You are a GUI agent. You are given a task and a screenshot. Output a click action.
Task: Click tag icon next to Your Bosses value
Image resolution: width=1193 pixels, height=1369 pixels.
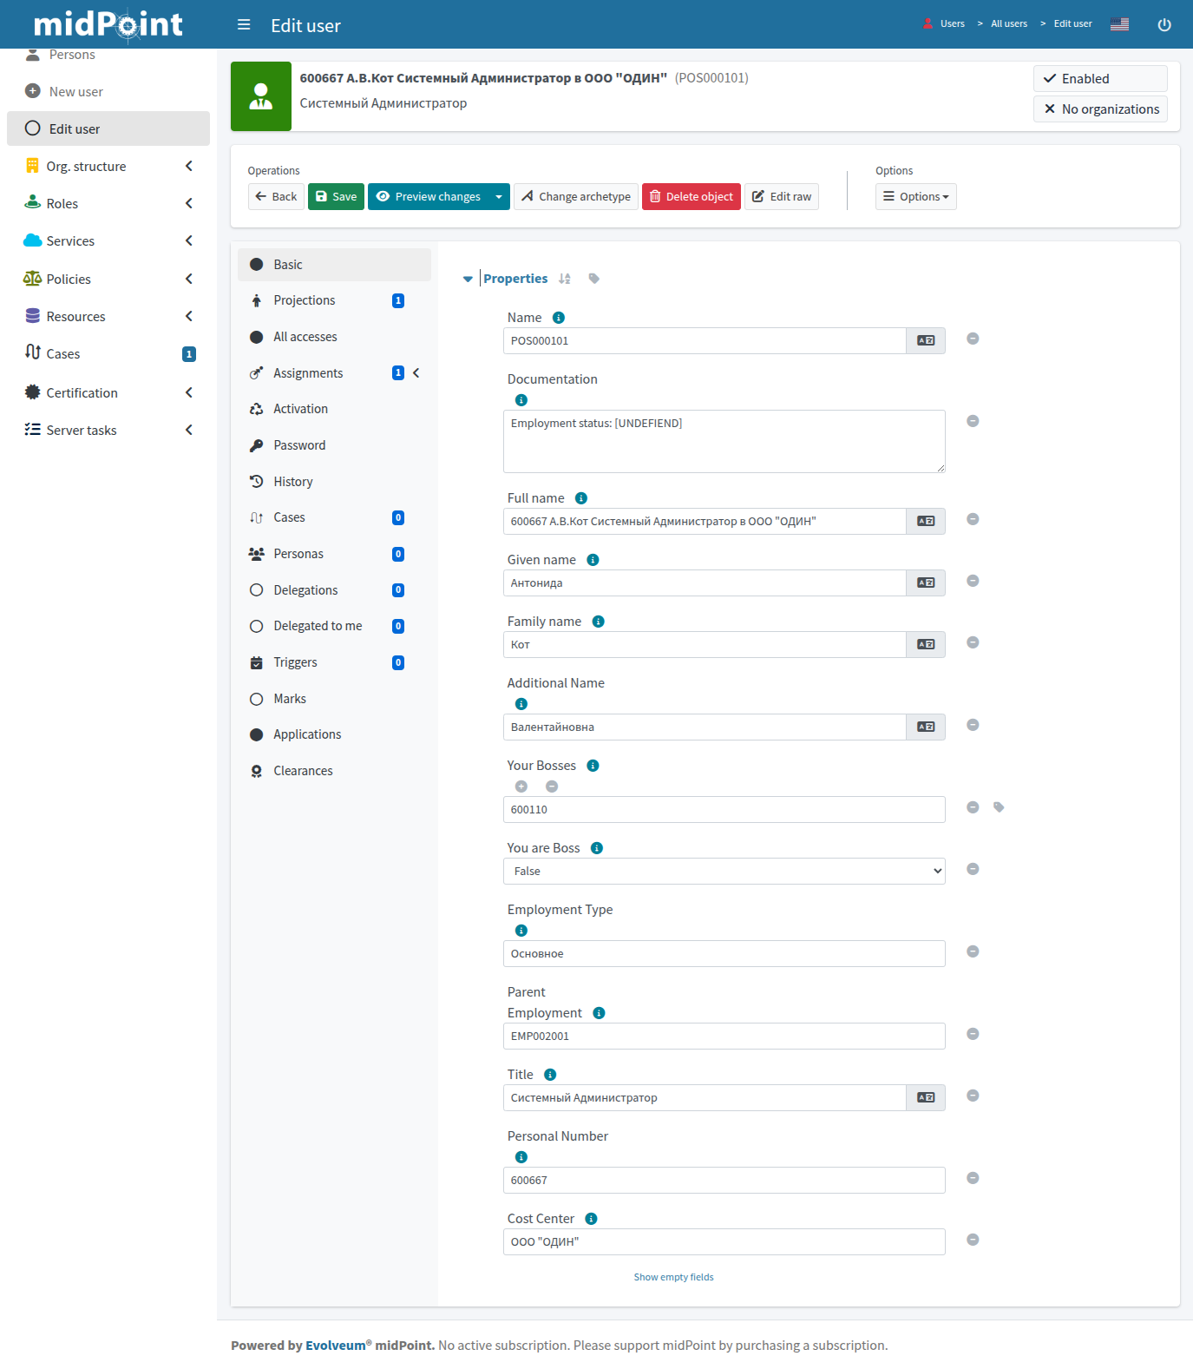pos(999,807)
